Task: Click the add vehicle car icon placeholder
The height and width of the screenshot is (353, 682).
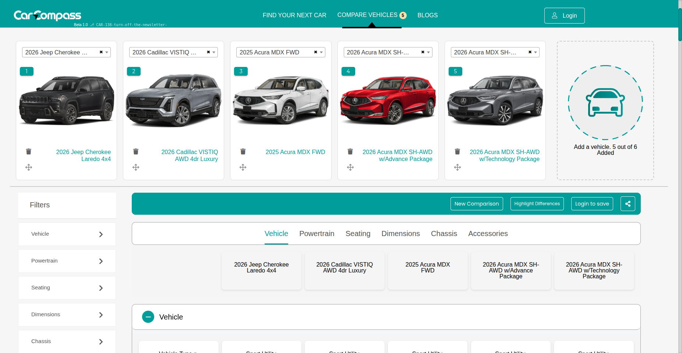Action: point(605,103)
